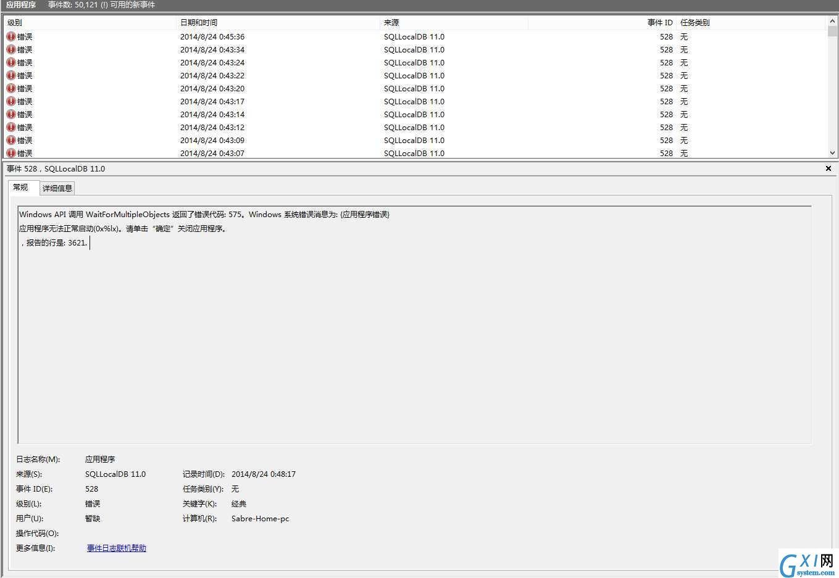Click the computer name Sabre-Home-pc
Image resolution: width=839 pixels, height=578 pixels.
(261, 518)
